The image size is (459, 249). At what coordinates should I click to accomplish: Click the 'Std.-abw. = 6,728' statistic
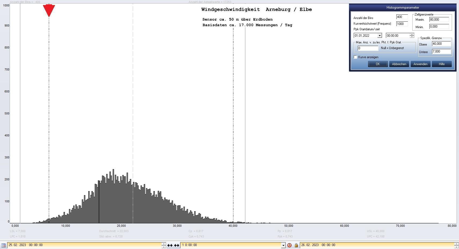[x=111, y=236]
